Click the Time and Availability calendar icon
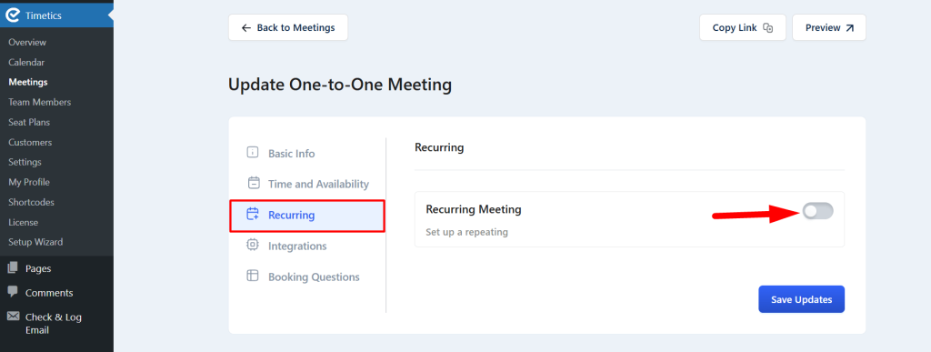This screenshot has width=931, height=352. click(x=253, y=184)
